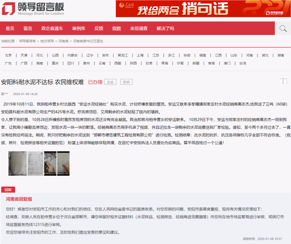Go to the 首页 navigation tab
The width and height of the screenshot is (291, 244).
(x=10, y=29)
